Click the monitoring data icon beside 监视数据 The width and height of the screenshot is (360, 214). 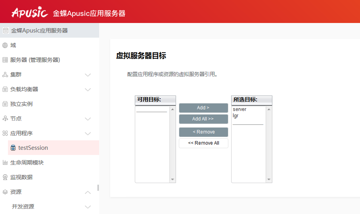point(5,177)
